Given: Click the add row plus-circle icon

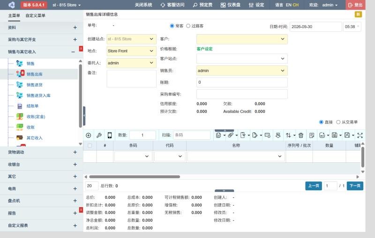Looking at the screenshot, I should [89, 135].
